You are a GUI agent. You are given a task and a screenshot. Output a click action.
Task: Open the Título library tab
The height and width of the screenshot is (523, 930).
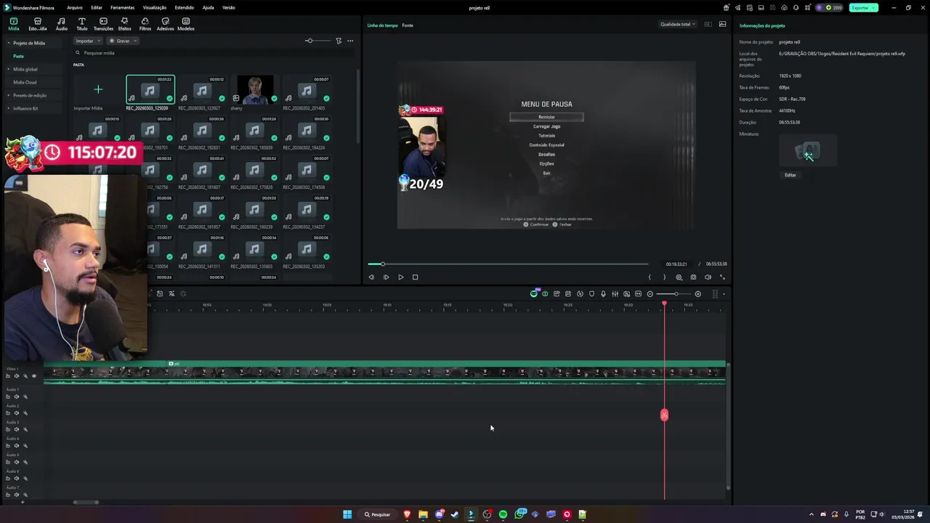point(81,24)
